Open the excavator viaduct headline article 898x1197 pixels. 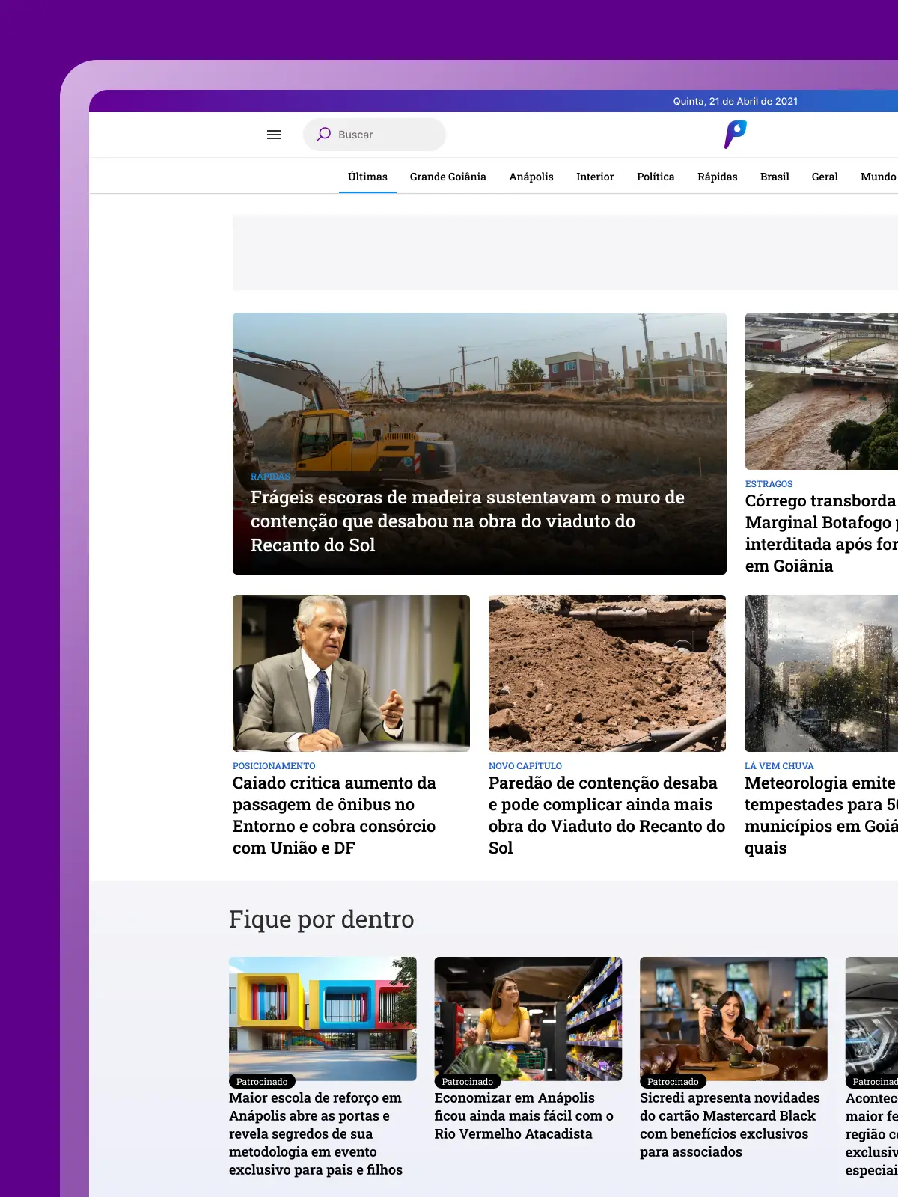point(468,521)
